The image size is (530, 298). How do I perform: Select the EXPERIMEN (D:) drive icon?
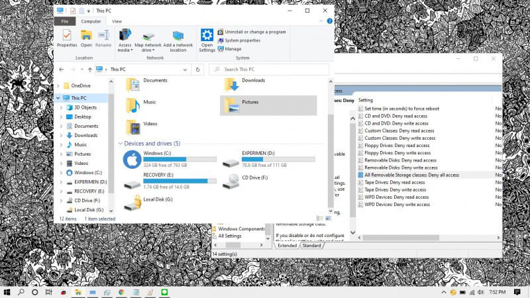tap(231, 163)
